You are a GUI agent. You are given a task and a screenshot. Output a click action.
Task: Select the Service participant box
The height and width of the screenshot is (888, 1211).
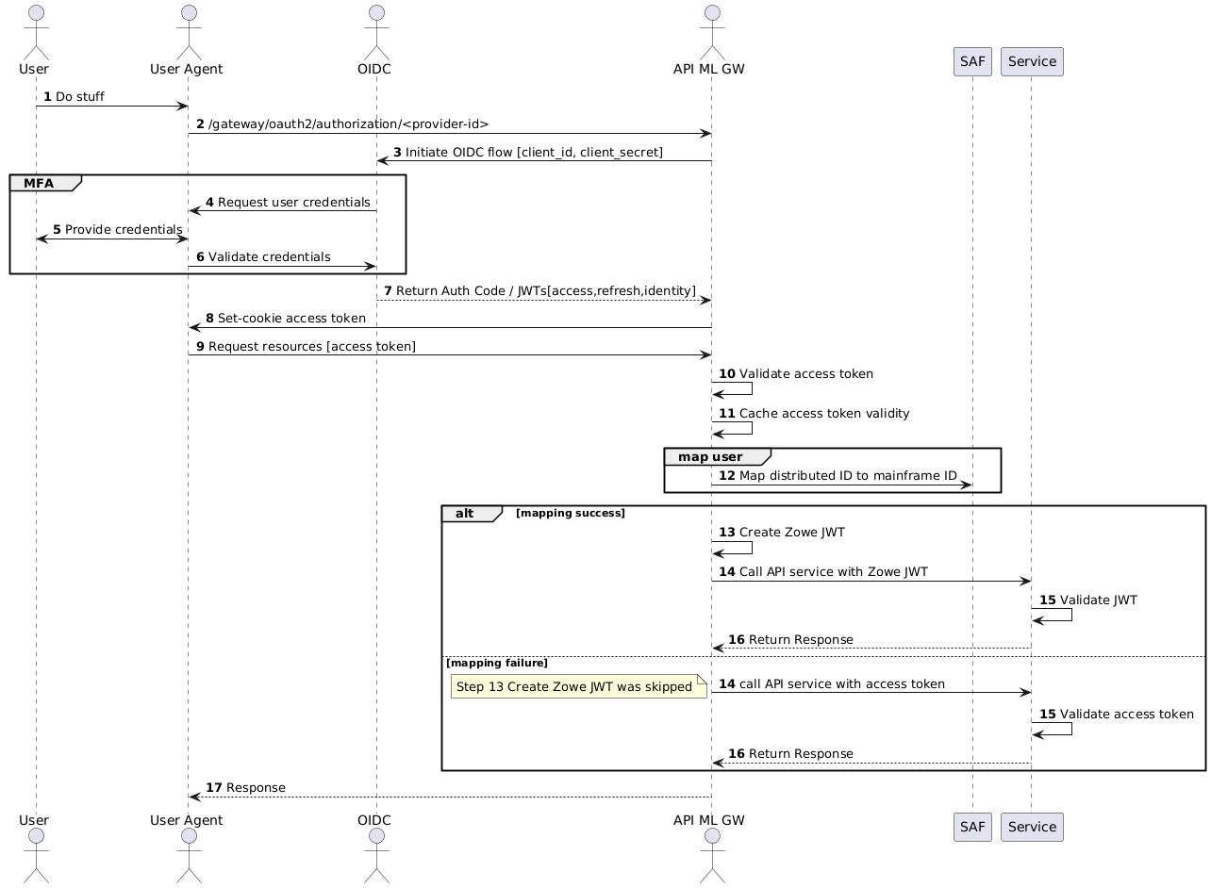click(1032, 61)
